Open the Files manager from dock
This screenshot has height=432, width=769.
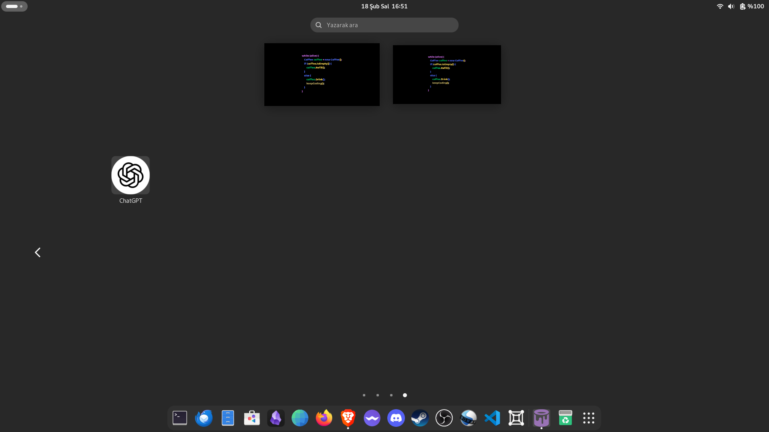click(x=228, y=418)
